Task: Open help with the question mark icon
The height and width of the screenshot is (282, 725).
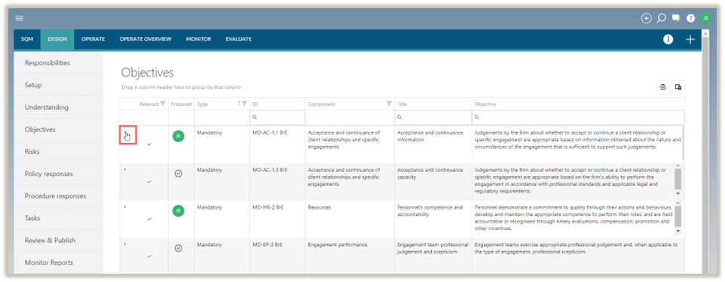Action: (x=691, y=19)
